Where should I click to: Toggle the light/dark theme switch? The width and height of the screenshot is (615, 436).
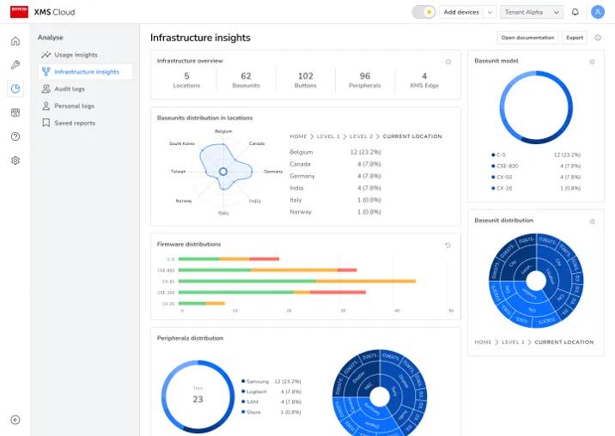[x=423, y=12]
